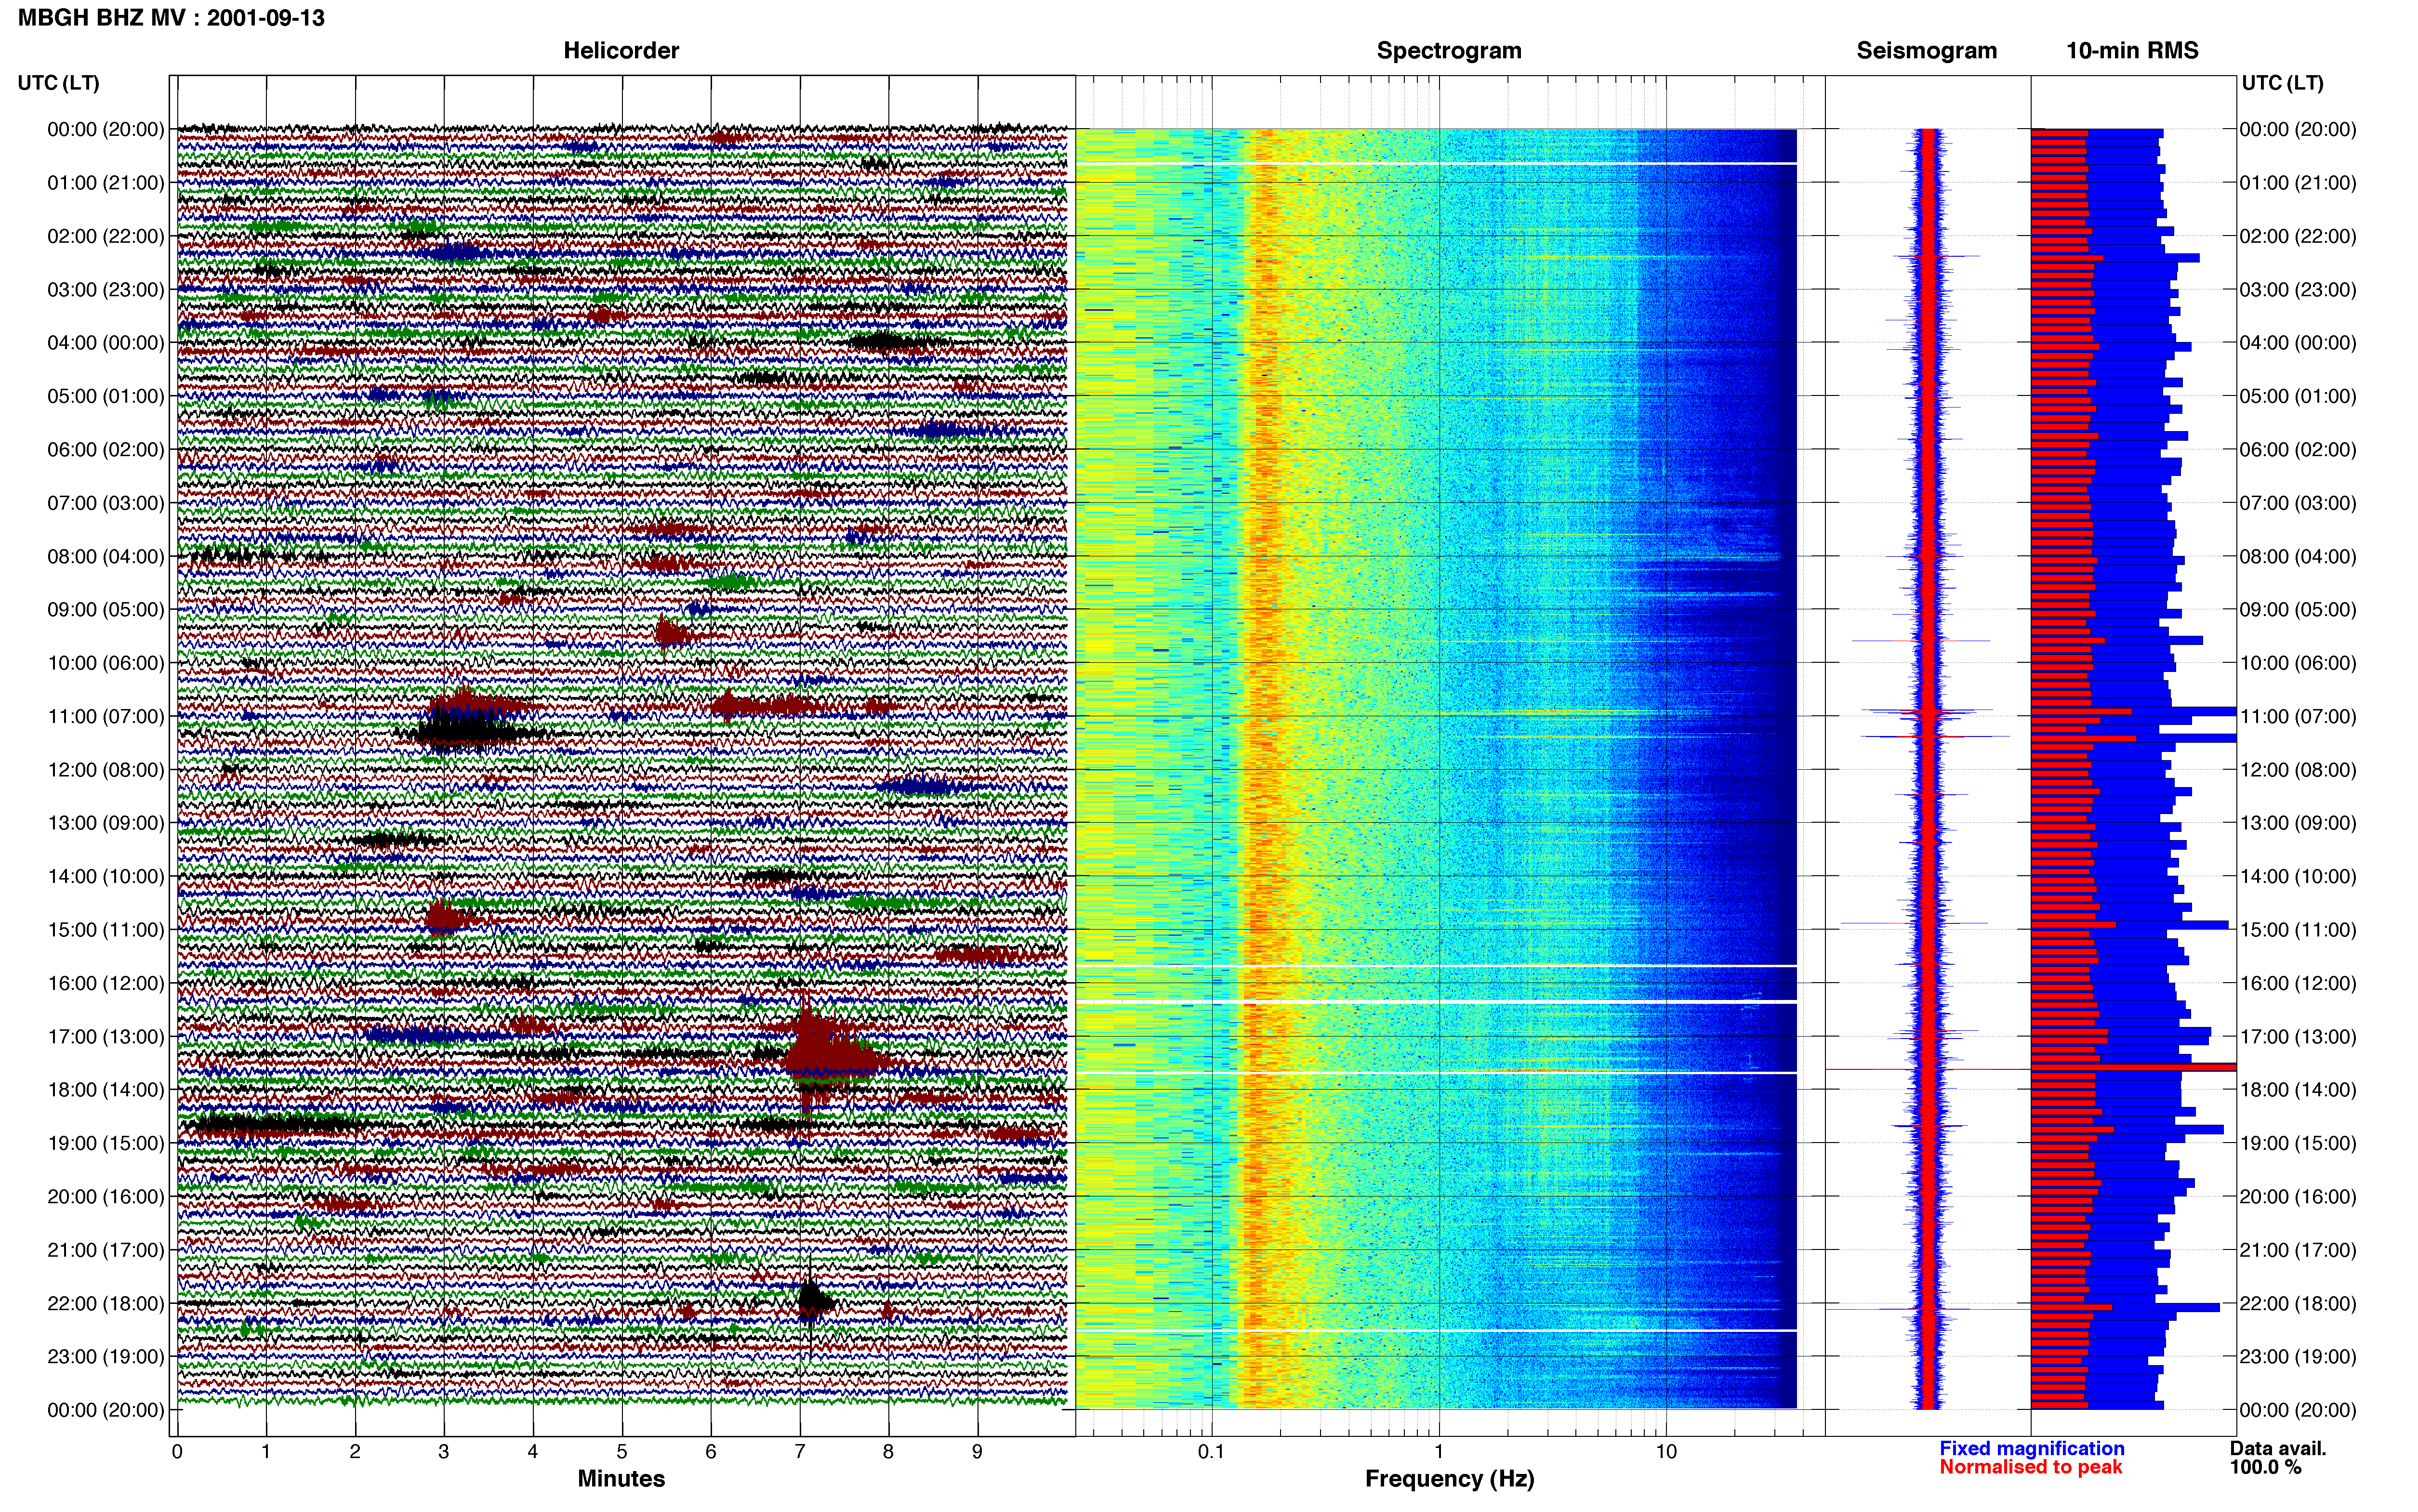The width and height of the screenshot is (2418, 1512).
Task: Click the 'Frequency (Hz)' x-axis title
Action: tap(1449, 1479)
